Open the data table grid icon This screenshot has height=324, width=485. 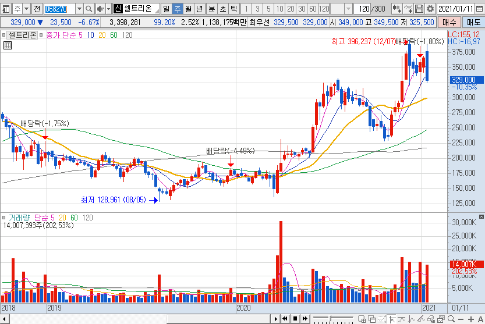(8, 46)
